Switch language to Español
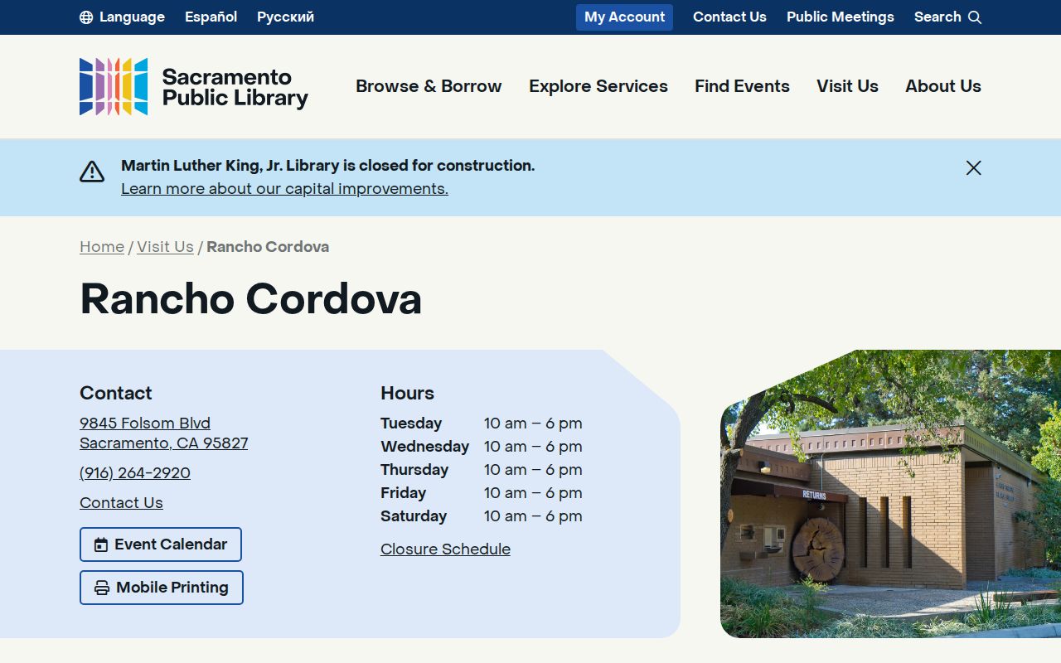Viewport: 1061px width, 663px height. click(211, 17)
